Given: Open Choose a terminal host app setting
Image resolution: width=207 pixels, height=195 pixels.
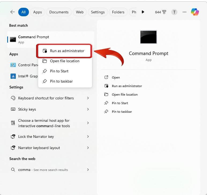Looking at the screenshot, I should point(50,123).
